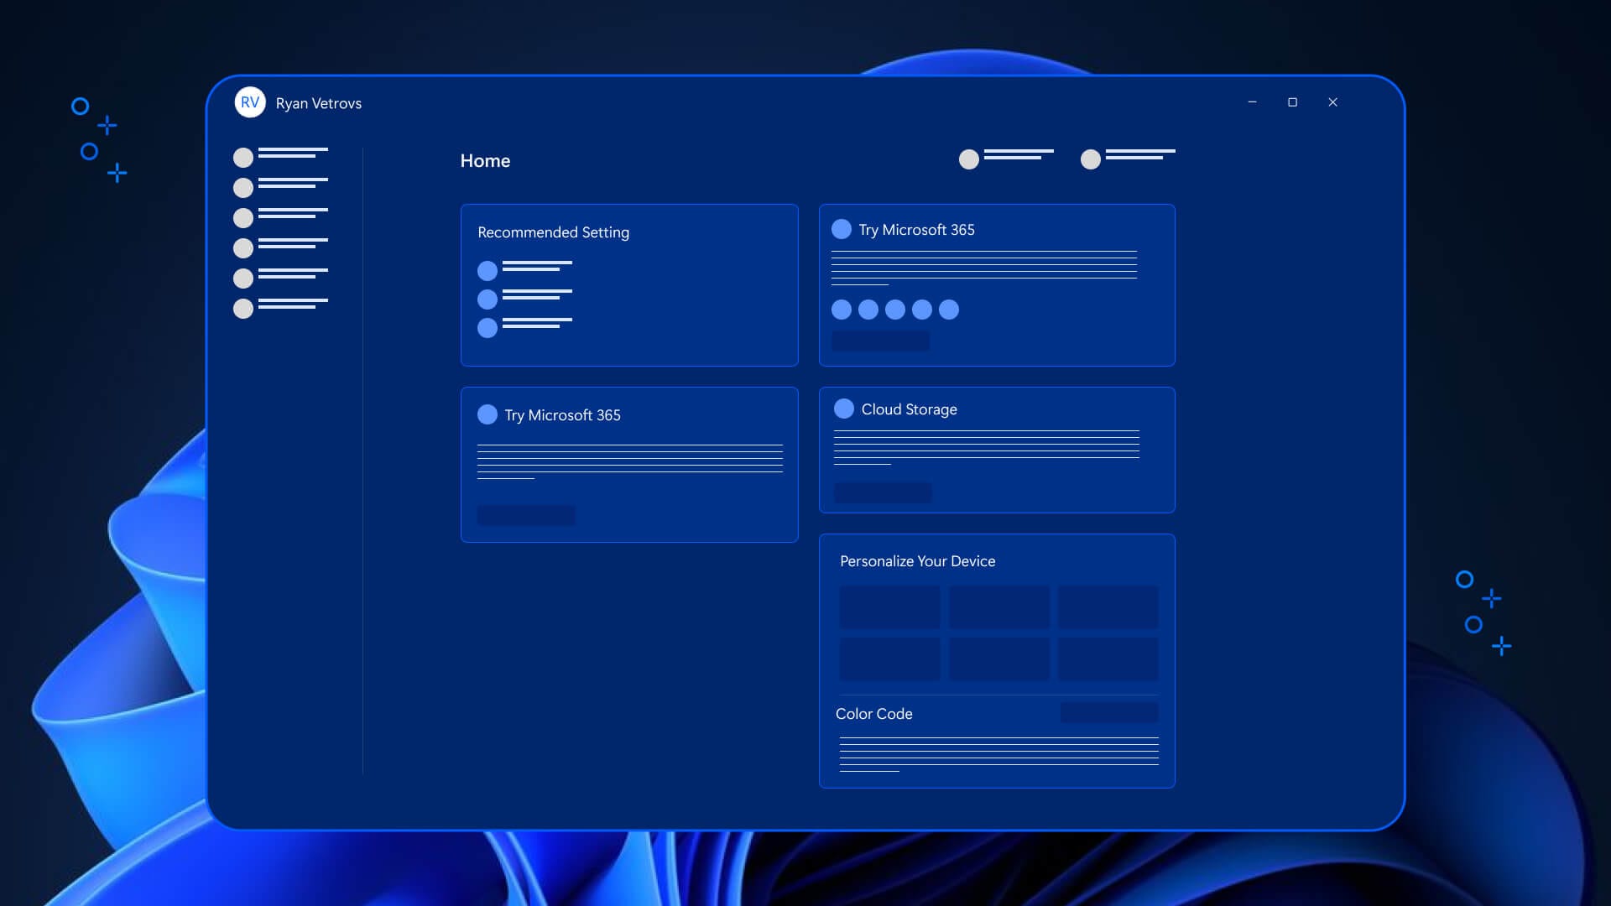Click first icon under Recommended Setting
This screenshot has width=1611, height=906.
point(487,271)
